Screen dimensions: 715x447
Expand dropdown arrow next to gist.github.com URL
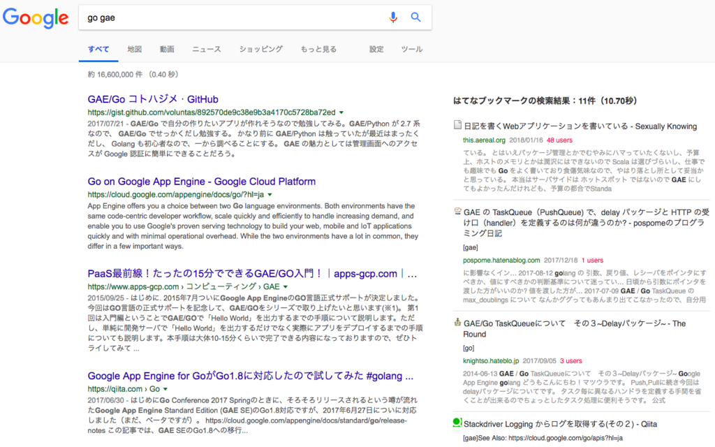coord(341,112)
